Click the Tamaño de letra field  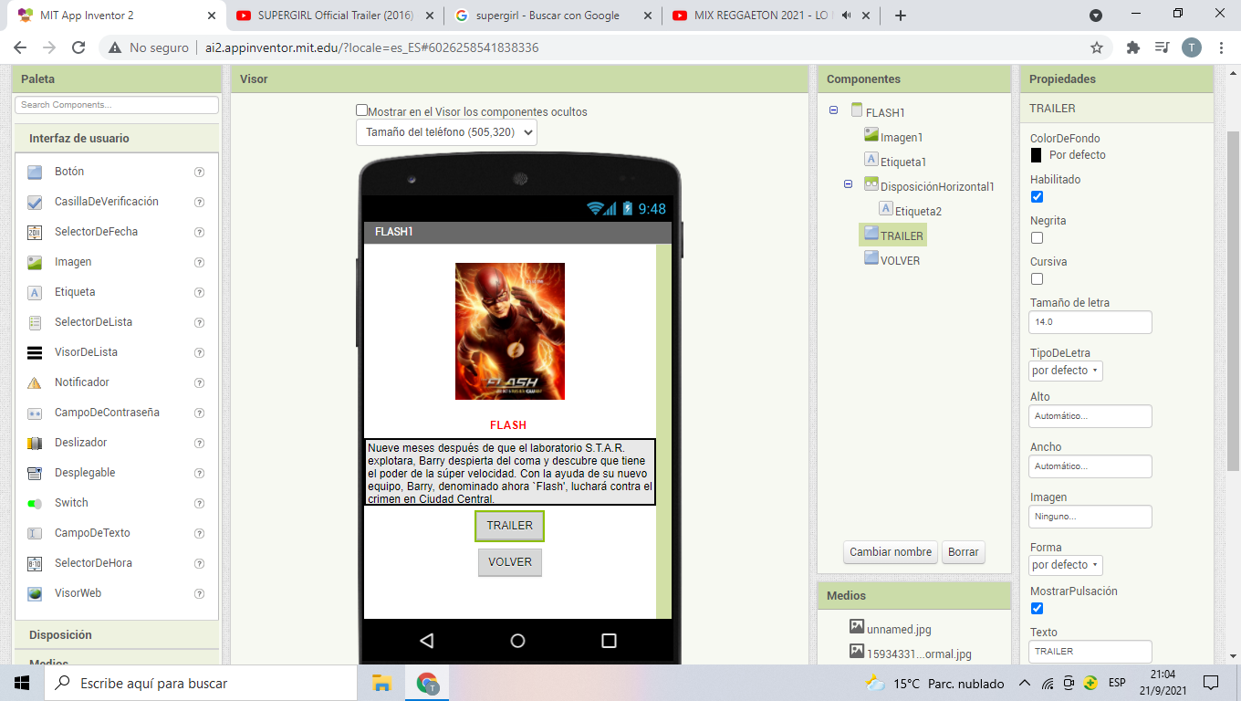(1090, 322)
